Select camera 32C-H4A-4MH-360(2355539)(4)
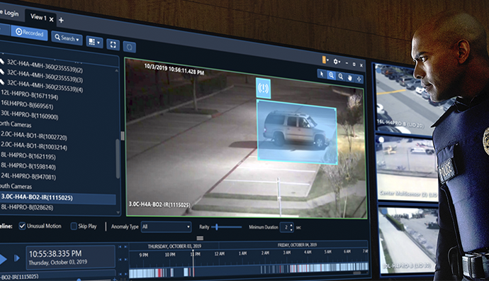Viewport: 489px width, 281px height. coord(45,86)
